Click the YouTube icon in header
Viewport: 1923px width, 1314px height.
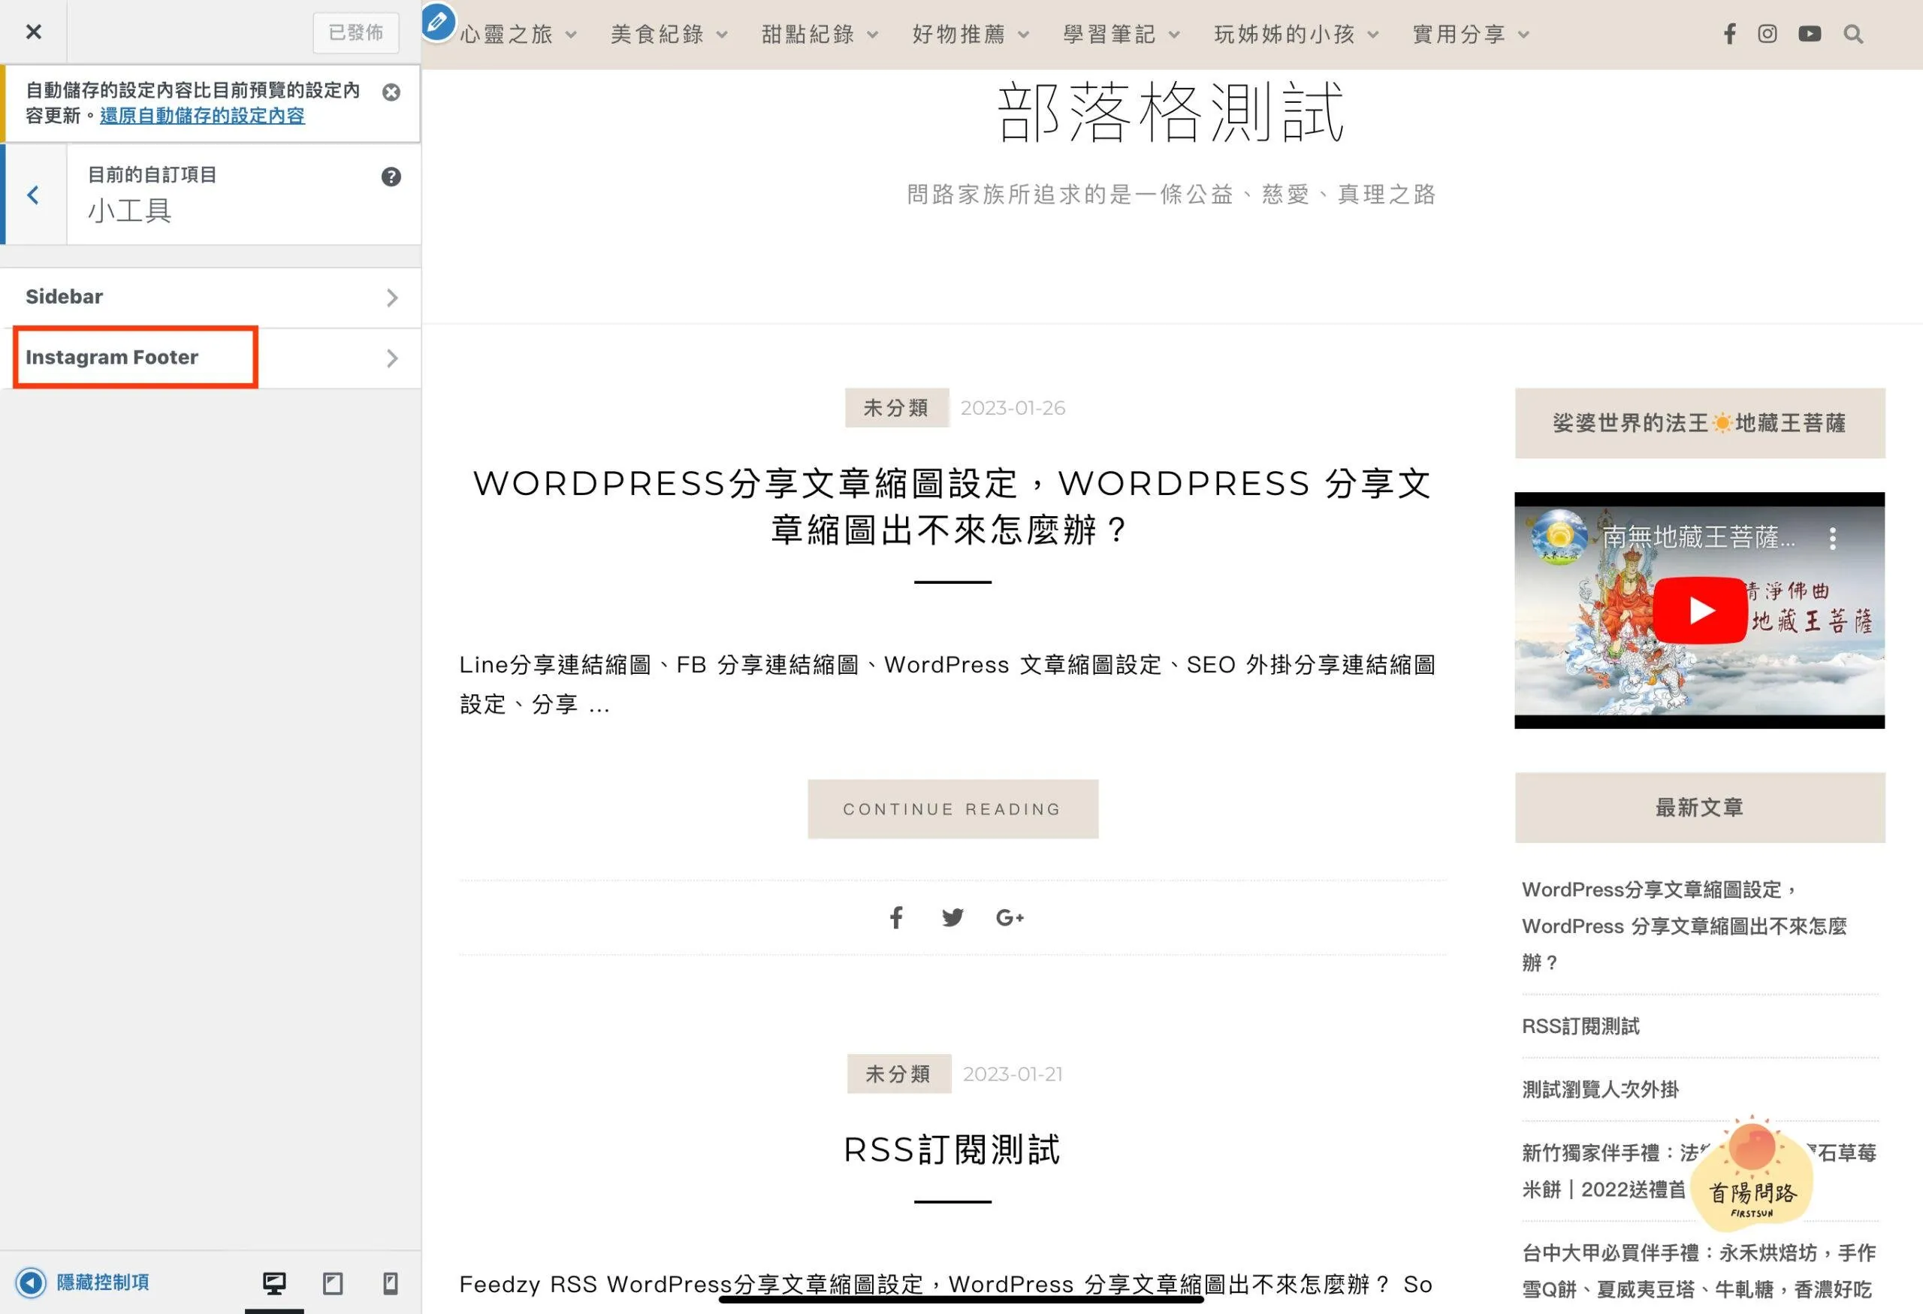tap(1810, 34)
